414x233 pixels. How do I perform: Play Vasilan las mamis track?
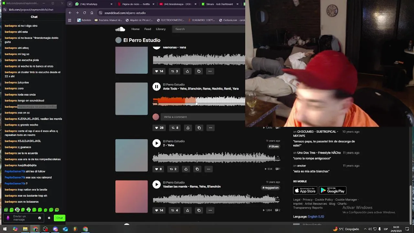[x=157, y=184]
